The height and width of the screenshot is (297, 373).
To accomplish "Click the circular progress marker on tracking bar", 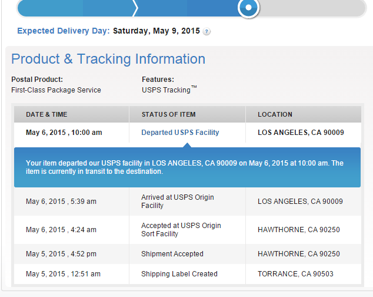I will tap(248, 8).
